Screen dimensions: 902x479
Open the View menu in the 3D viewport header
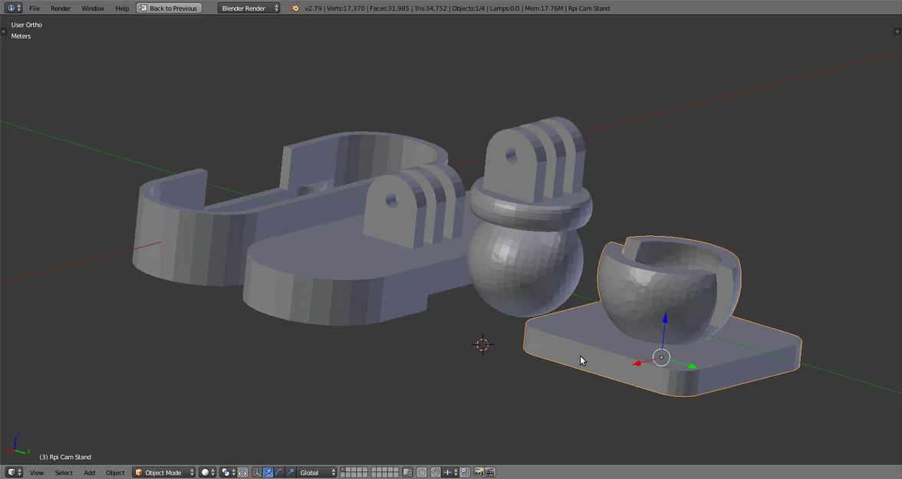[36, 473]
